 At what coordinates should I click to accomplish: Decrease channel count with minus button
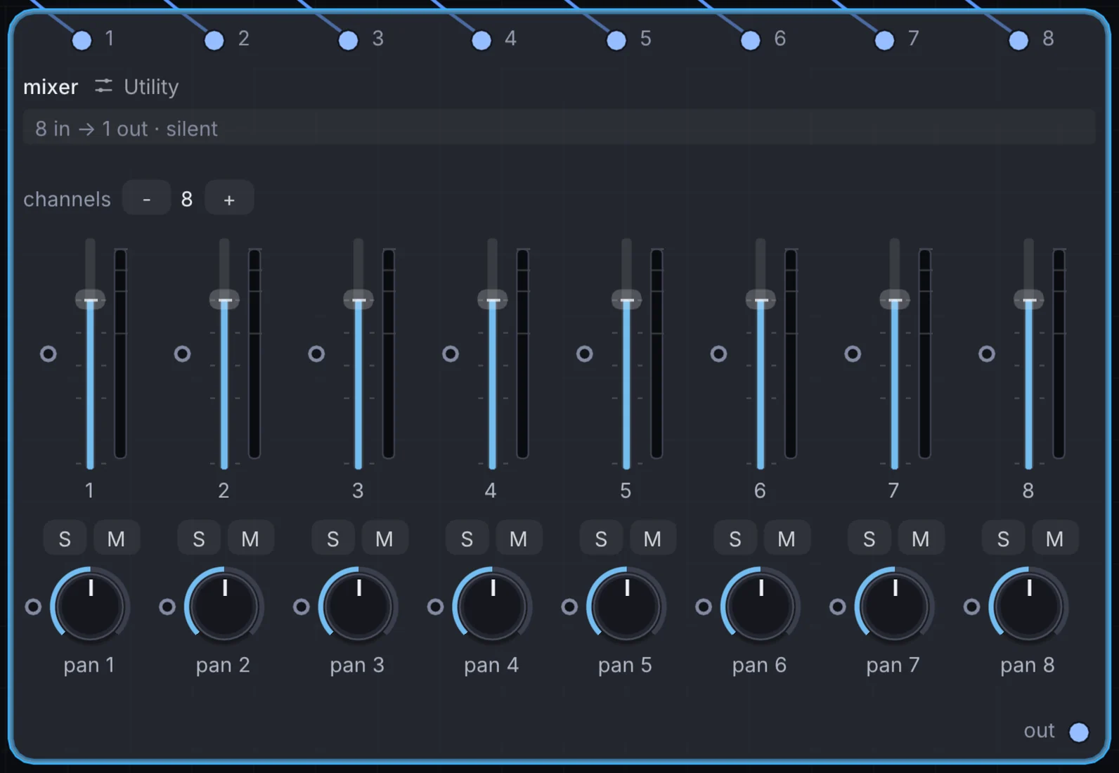[x=146, y=198]
